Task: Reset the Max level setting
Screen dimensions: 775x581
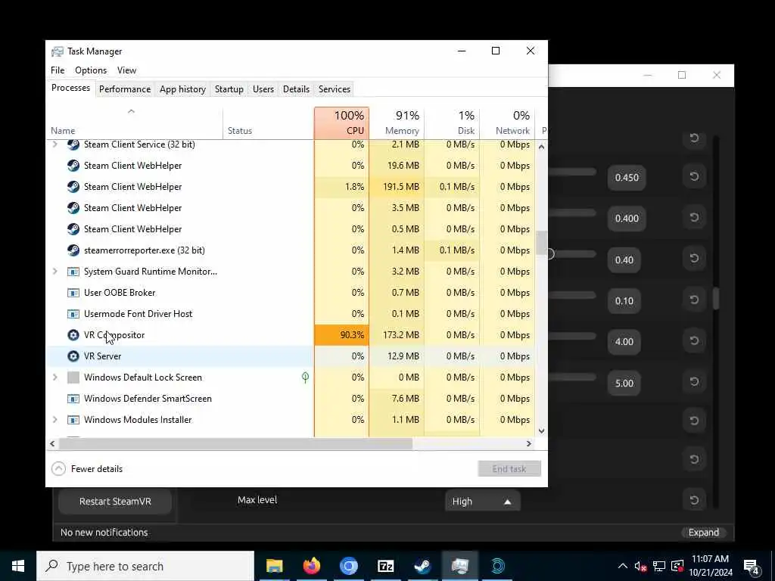Action: click(x=694, y=501)
